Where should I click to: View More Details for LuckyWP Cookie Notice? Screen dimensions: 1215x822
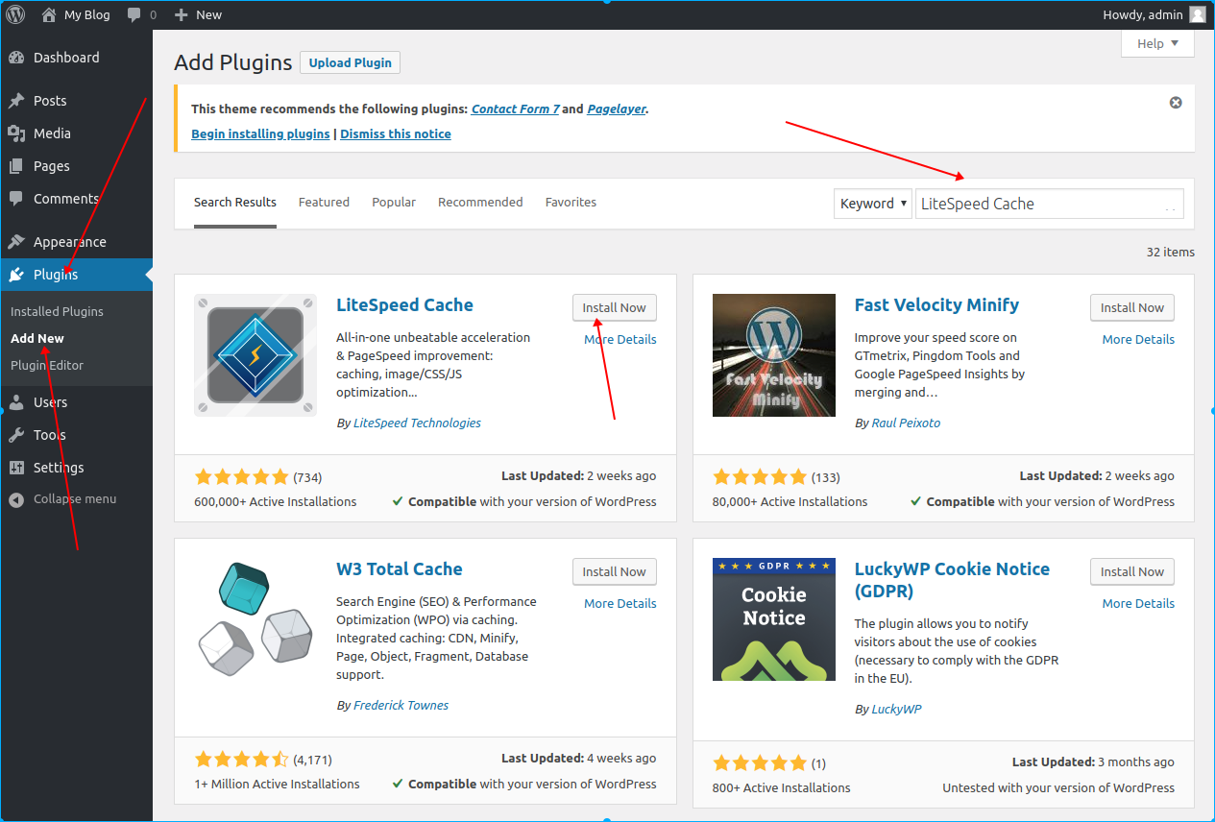pyautogui.click(x=1138, y=604)
